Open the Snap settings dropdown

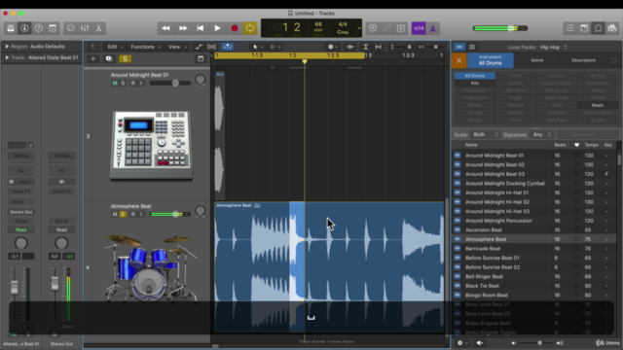pos(333,47)
